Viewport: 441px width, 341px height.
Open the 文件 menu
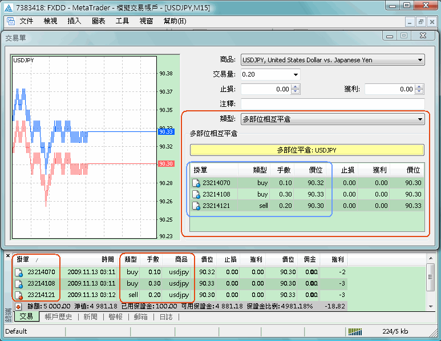point(26,21)
